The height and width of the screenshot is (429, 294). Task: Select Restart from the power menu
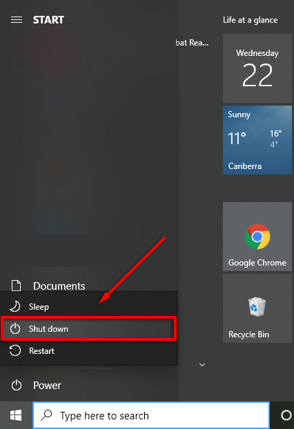(88, 351)
